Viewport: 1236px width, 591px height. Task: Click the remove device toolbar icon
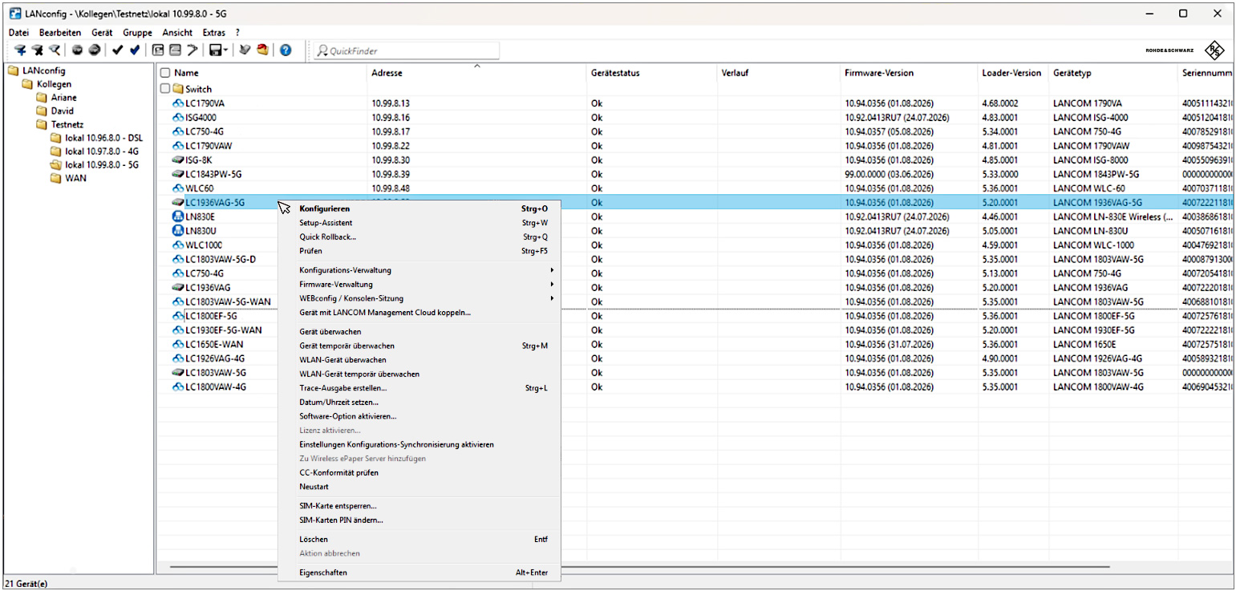pos(38,50)
